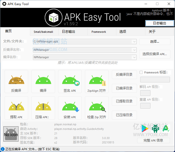Click the No icon APK thumbnail
The image size is (175, 152).
pos(11,134)
